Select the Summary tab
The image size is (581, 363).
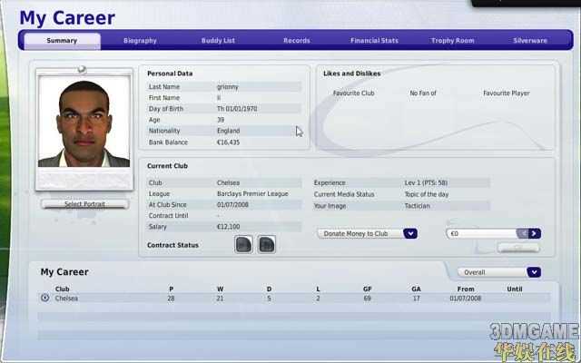pyautogui.click(x=62, y=41)
